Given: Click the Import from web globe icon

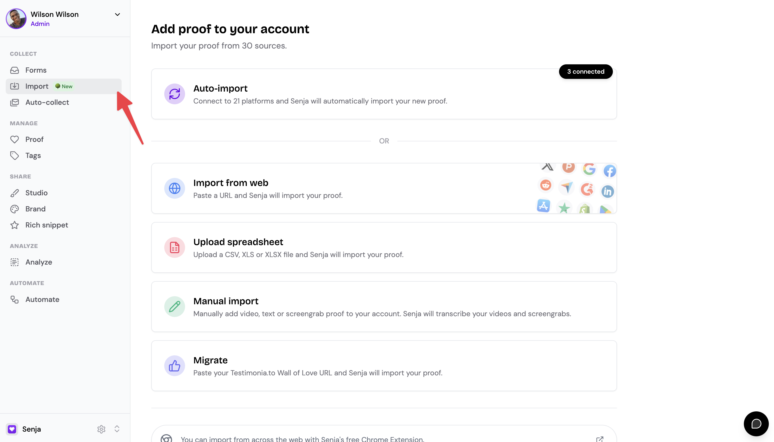Looking at the screenshot, I should [x=175, y=188].
